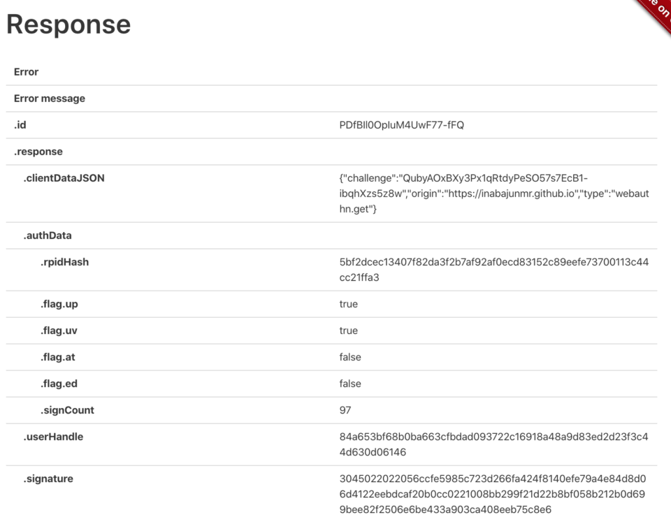The width and height of the screenshot is (671, 531).
Task: Click the .userHandle label
Action: point(53,437)
